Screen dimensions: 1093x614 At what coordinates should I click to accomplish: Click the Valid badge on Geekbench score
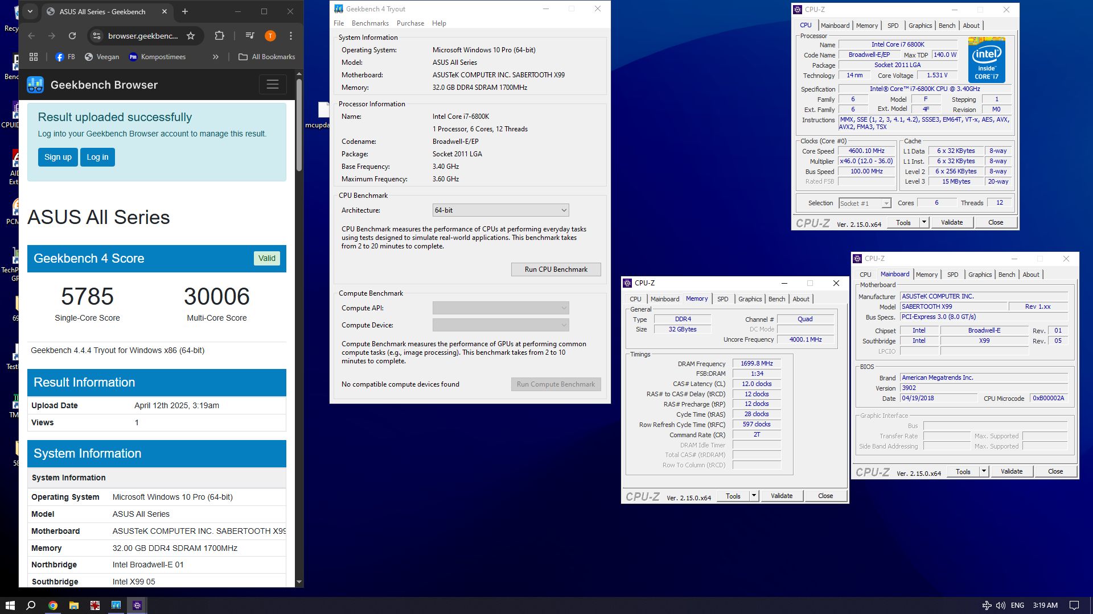click(x=267, y=258)
